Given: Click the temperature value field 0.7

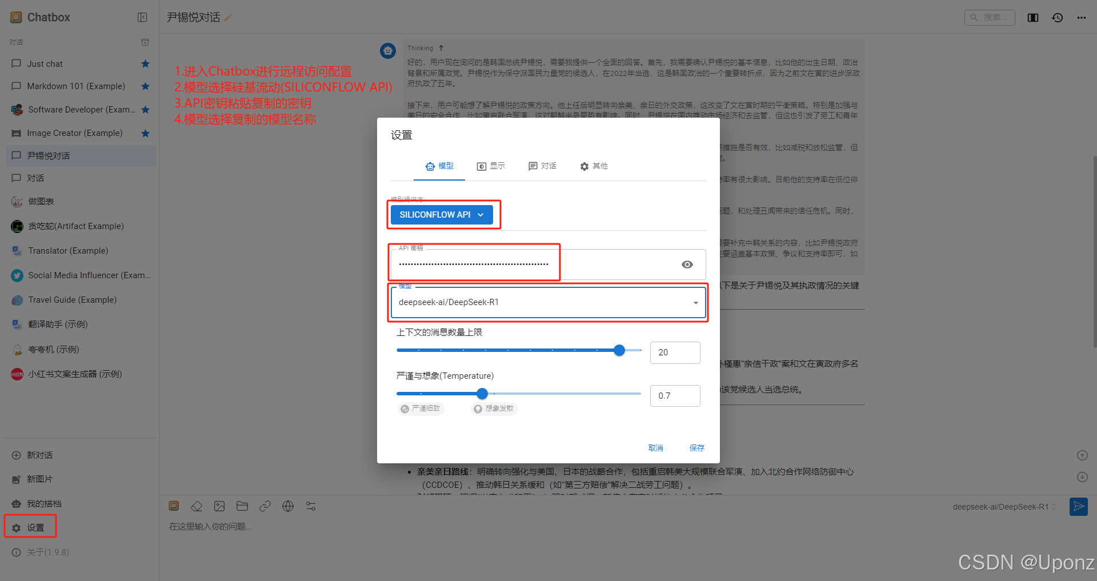Looking at the screenshot, I should click(675, 396).
